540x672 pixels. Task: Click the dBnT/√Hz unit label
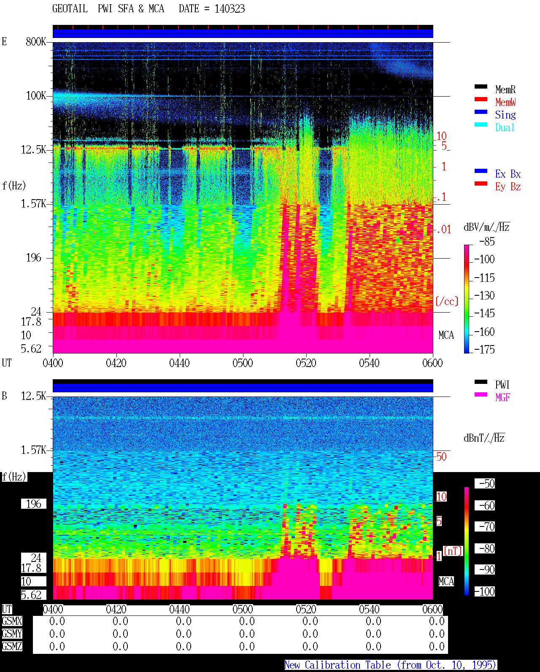484,438
